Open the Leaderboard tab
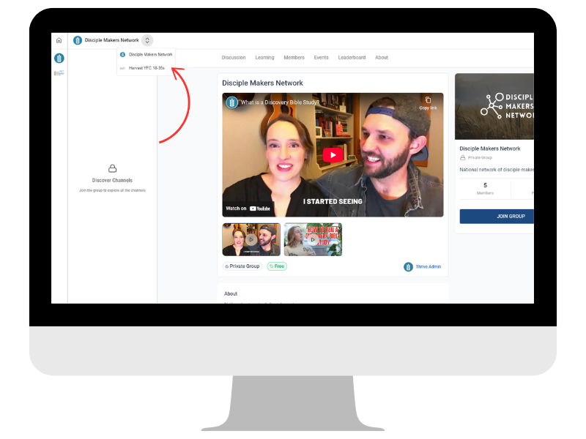This screenshot has width=586, height=439. point(352,58)
